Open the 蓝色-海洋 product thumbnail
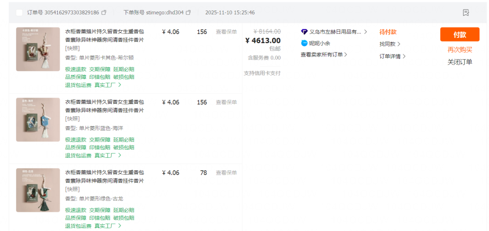489x231 pixels. [x=38, y=120]
